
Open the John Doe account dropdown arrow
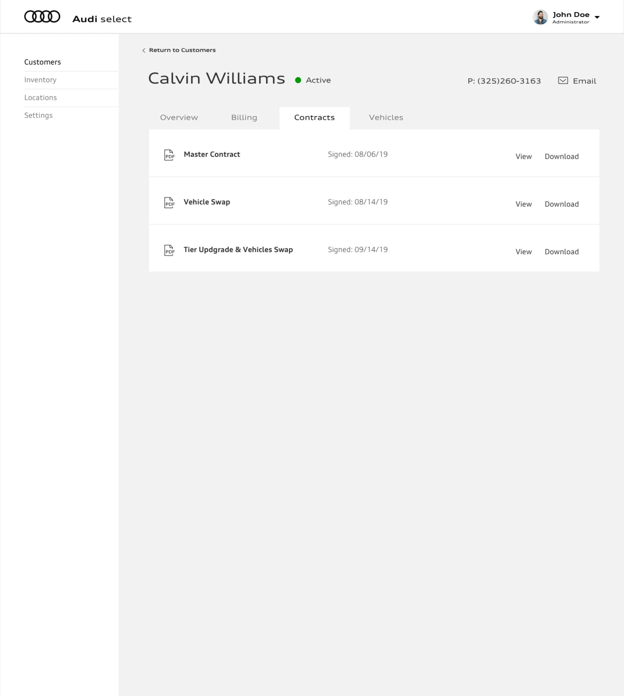click(x=597, y=17)
